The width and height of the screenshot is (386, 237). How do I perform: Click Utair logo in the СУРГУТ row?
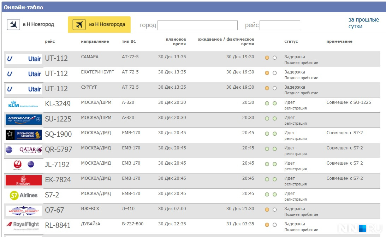click(24, 89)
